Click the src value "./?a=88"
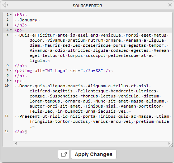Viewport: 174px width, 163px height. pos(92,71)
